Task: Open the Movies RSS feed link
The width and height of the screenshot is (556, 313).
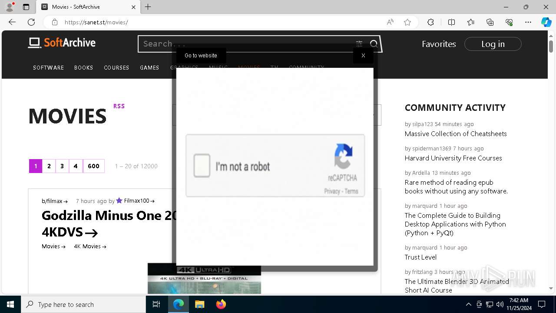Action: tap(119, 106)
